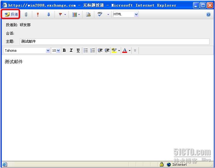Toggle underline formatting

pyautogui.click(x=78, y=50)
